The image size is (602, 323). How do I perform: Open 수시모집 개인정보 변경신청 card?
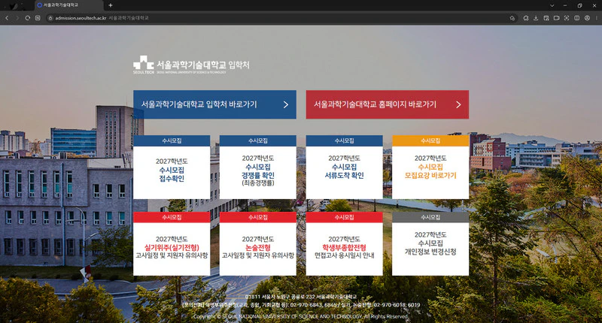[x=430, y=243]
